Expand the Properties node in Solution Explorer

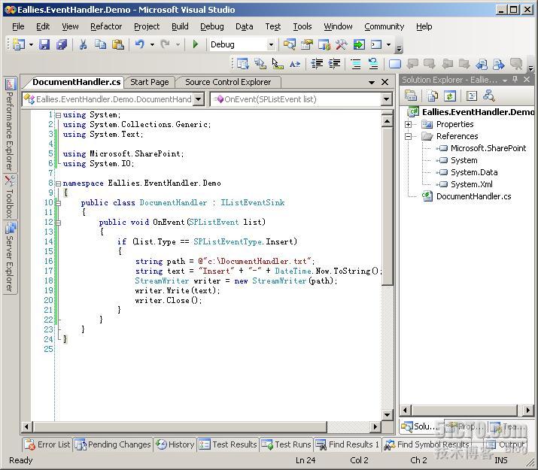click(x=408, y=124)
